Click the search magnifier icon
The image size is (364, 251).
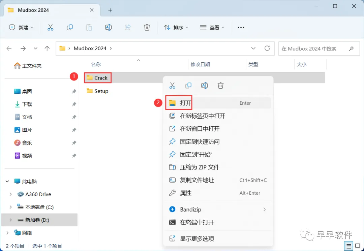tap(351, 49)
